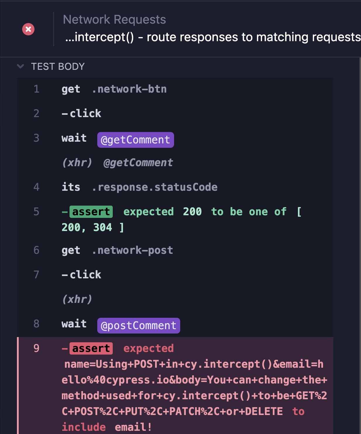Collapse the TEST BODY section
Image resolution: width=361 pixels, height=434 pixels.
20,66
